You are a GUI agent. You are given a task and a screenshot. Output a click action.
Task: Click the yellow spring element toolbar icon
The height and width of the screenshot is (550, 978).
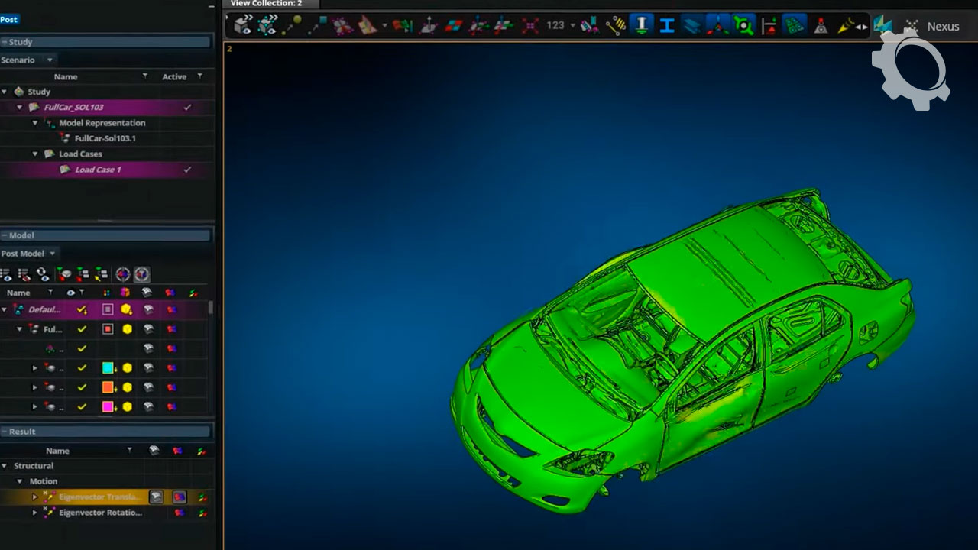[615, 26]
